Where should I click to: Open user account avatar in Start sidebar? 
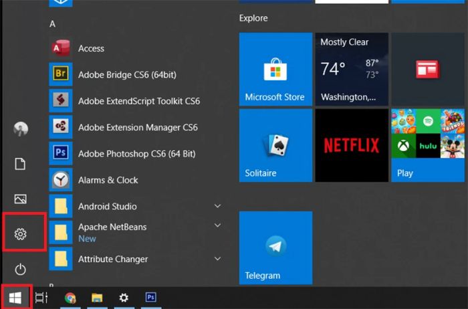point(21,129)
